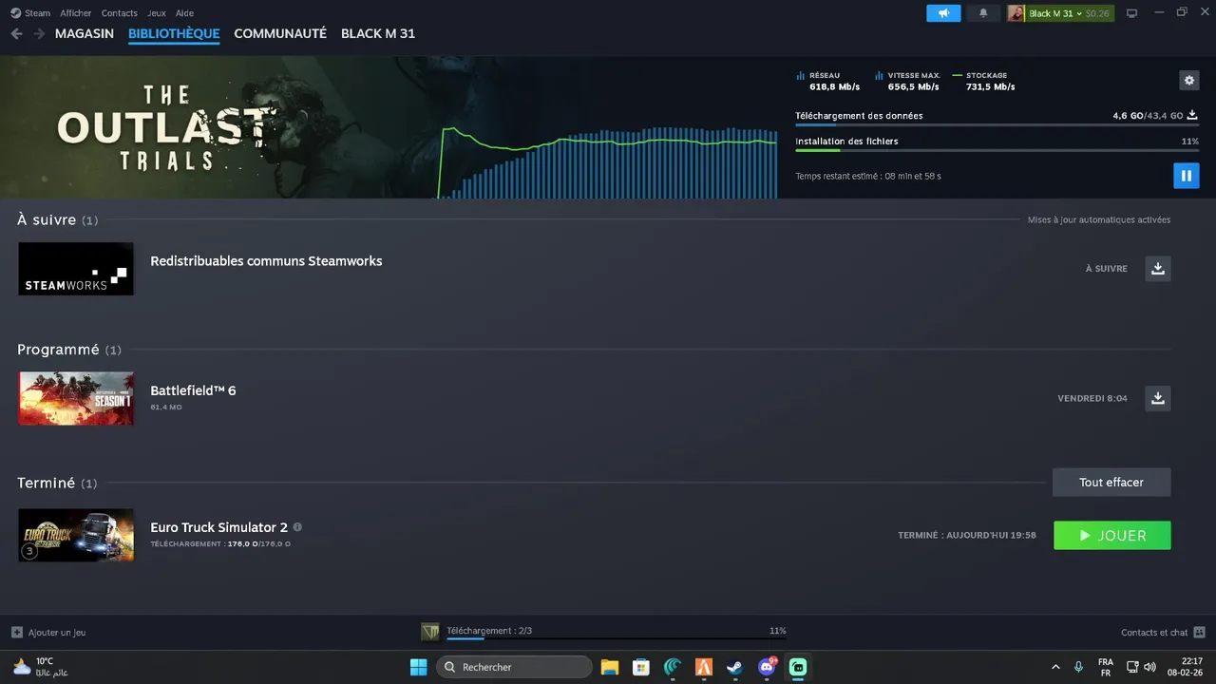Image resolution: width=1216 pixels, height=684 pixels.
Task: Open the Steamworks thumbnail
Action: 76,269
